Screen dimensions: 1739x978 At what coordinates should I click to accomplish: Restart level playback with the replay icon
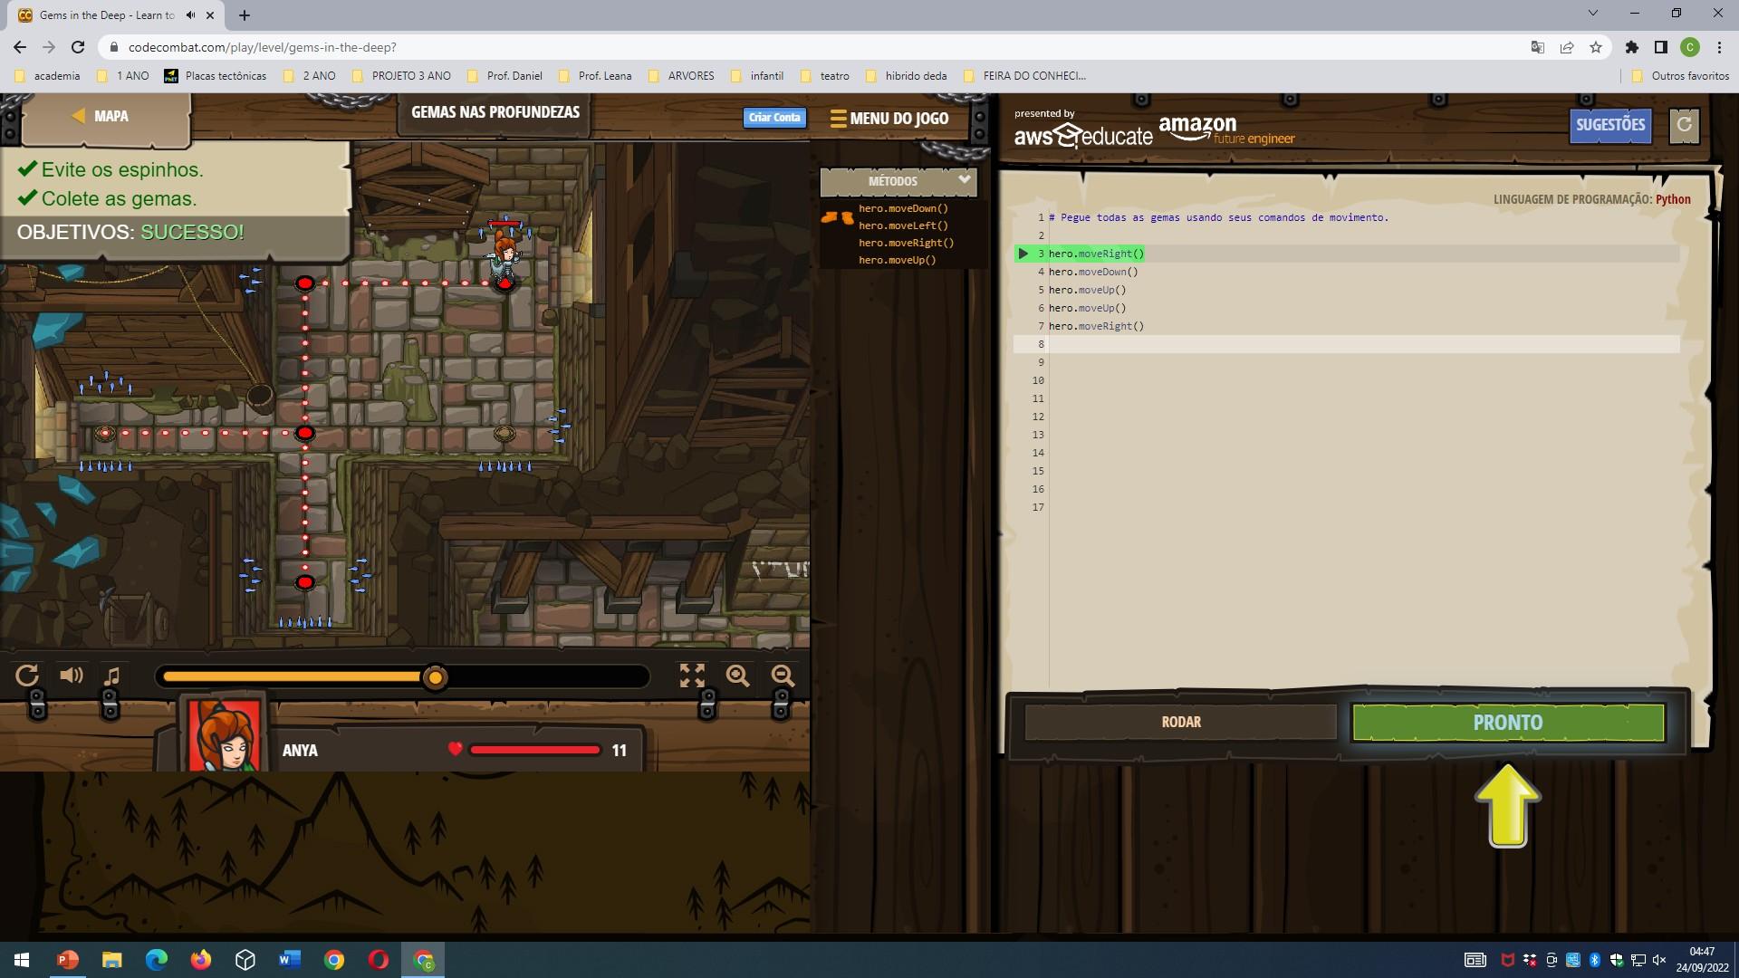coord(27,676)
